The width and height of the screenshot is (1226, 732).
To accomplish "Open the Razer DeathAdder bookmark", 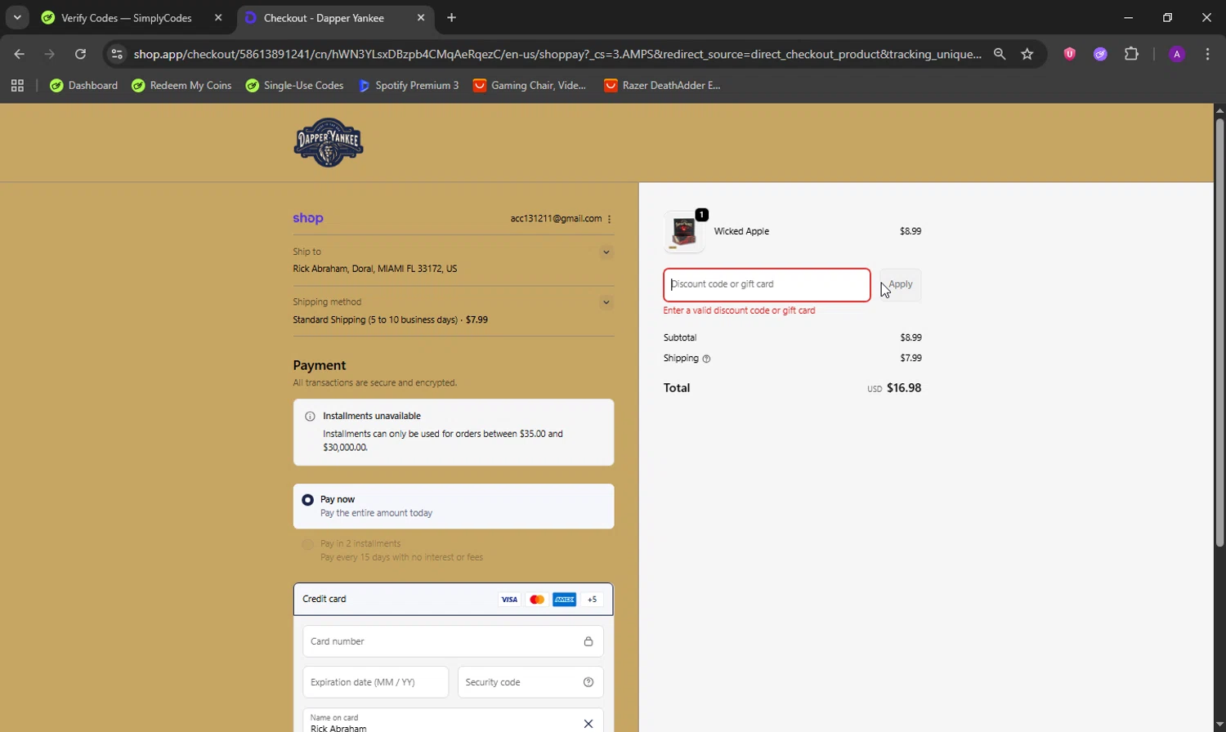I will coord(662,85).
